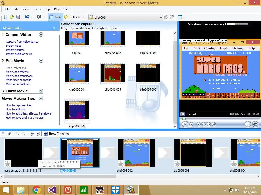Open the File menu

coord(7,9)
